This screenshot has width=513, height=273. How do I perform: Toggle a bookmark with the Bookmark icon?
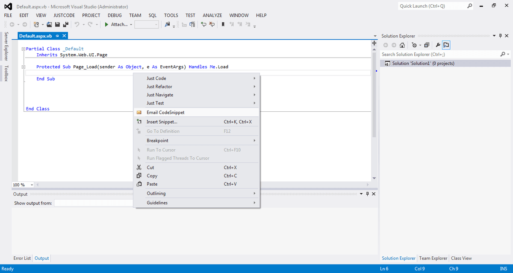[x=223, y=24]
